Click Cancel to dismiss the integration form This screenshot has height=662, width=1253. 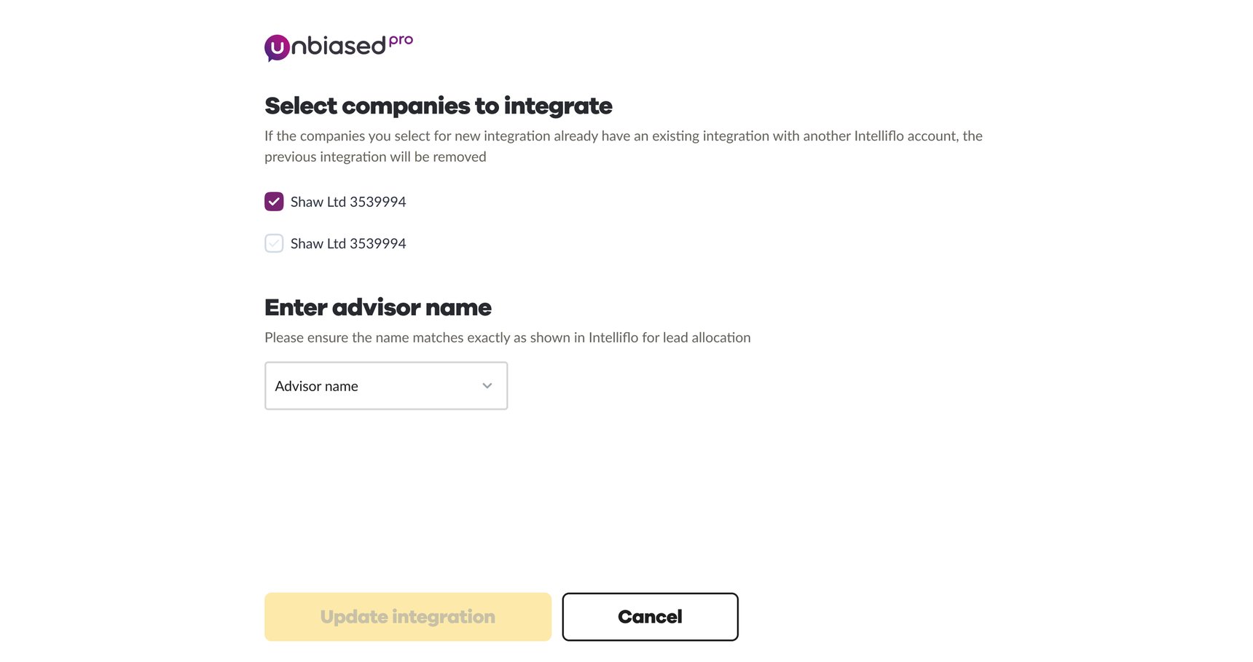649,616
